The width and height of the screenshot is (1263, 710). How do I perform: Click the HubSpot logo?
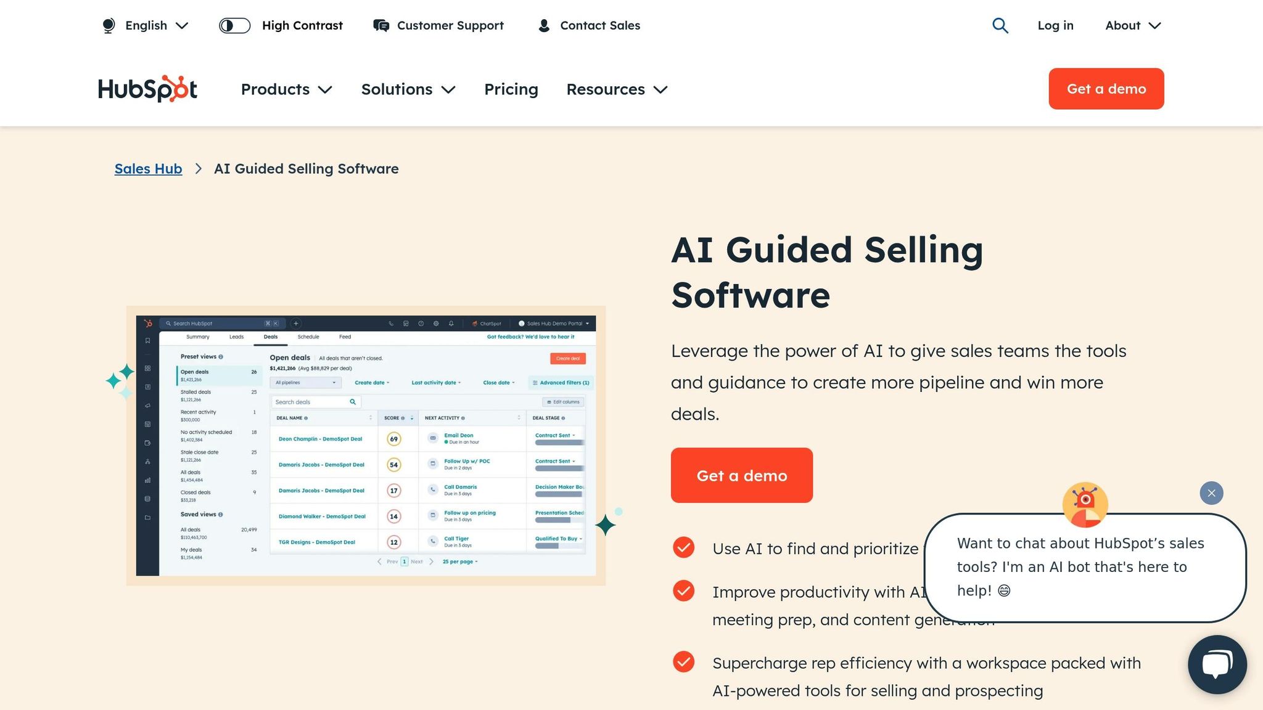147,89
